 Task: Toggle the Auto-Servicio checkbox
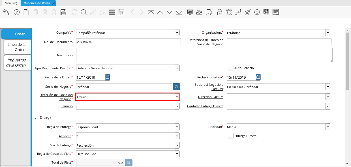click(x=231, y=68)
